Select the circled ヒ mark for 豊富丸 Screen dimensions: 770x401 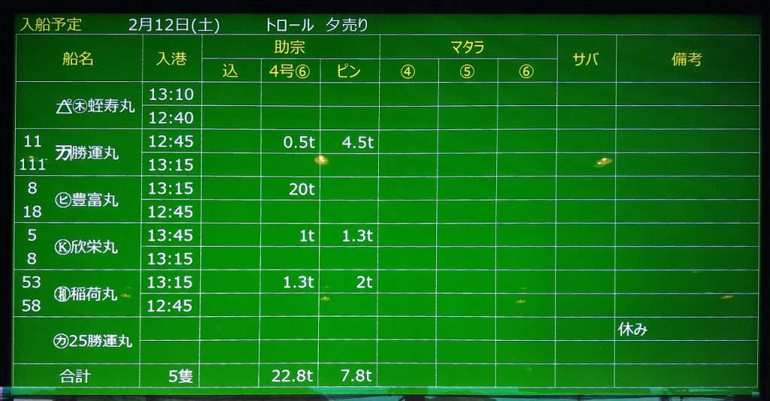coord(63,200)
